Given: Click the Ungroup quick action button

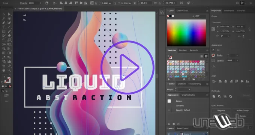Looking at the screenshot, I should coord(221,111).
